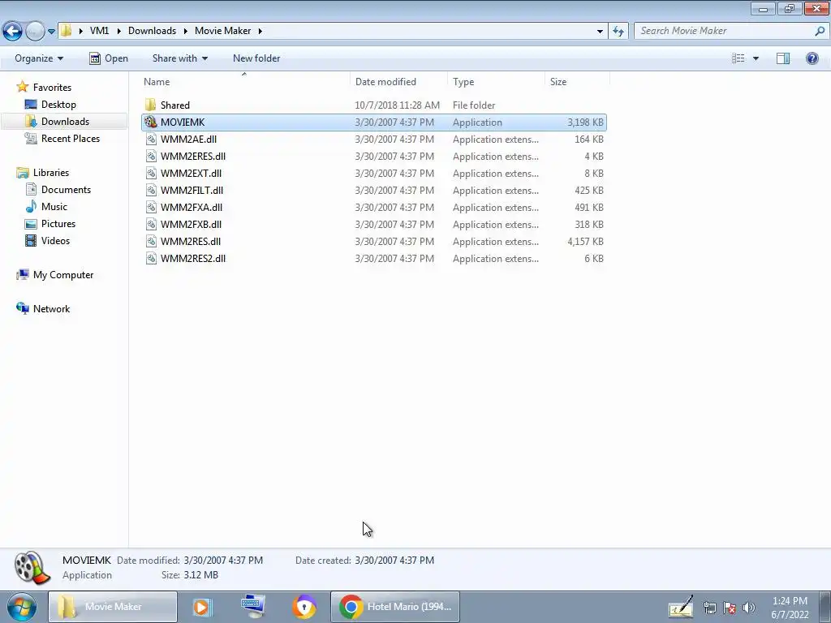The image size is (831, 623).
Task: Open Downloads in the navigation pane
Action: click(x=58, y=122)
